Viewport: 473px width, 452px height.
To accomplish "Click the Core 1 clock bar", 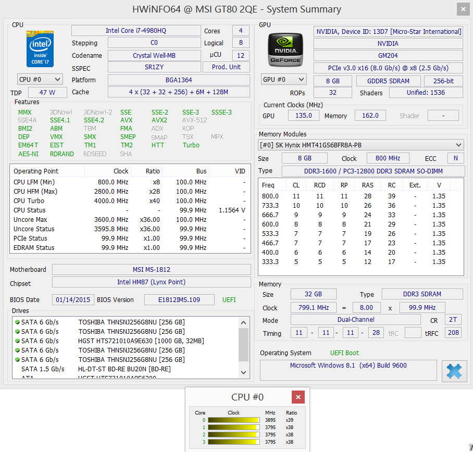I will [234, 428].
